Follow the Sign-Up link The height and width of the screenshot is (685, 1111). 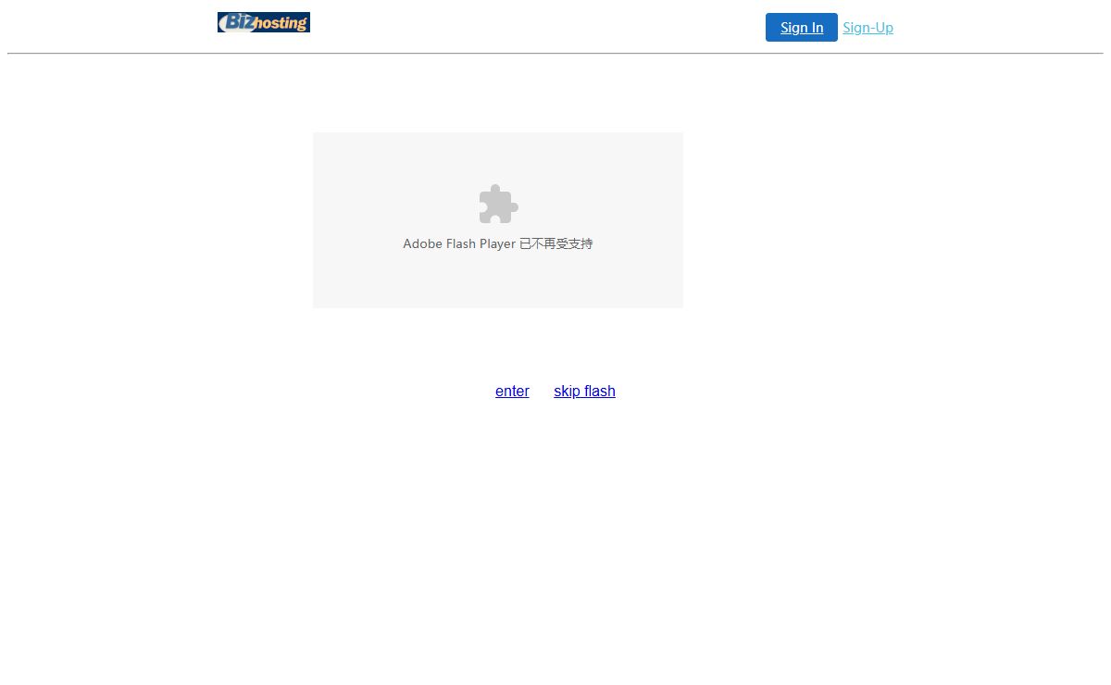click(x=868, y=28)
